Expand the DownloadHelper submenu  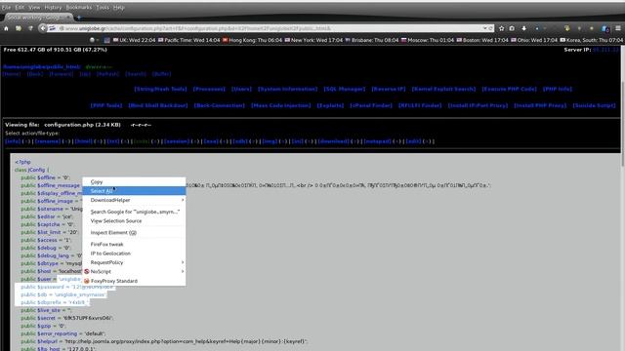tap(134, 200)
